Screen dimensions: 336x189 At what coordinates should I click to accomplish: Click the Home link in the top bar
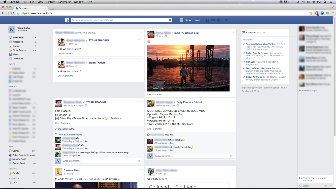[x=197, y=20]
